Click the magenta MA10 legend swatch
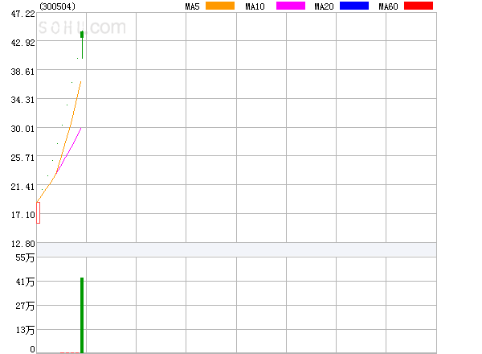The image size is (482, 354). (x=291, y=6)
